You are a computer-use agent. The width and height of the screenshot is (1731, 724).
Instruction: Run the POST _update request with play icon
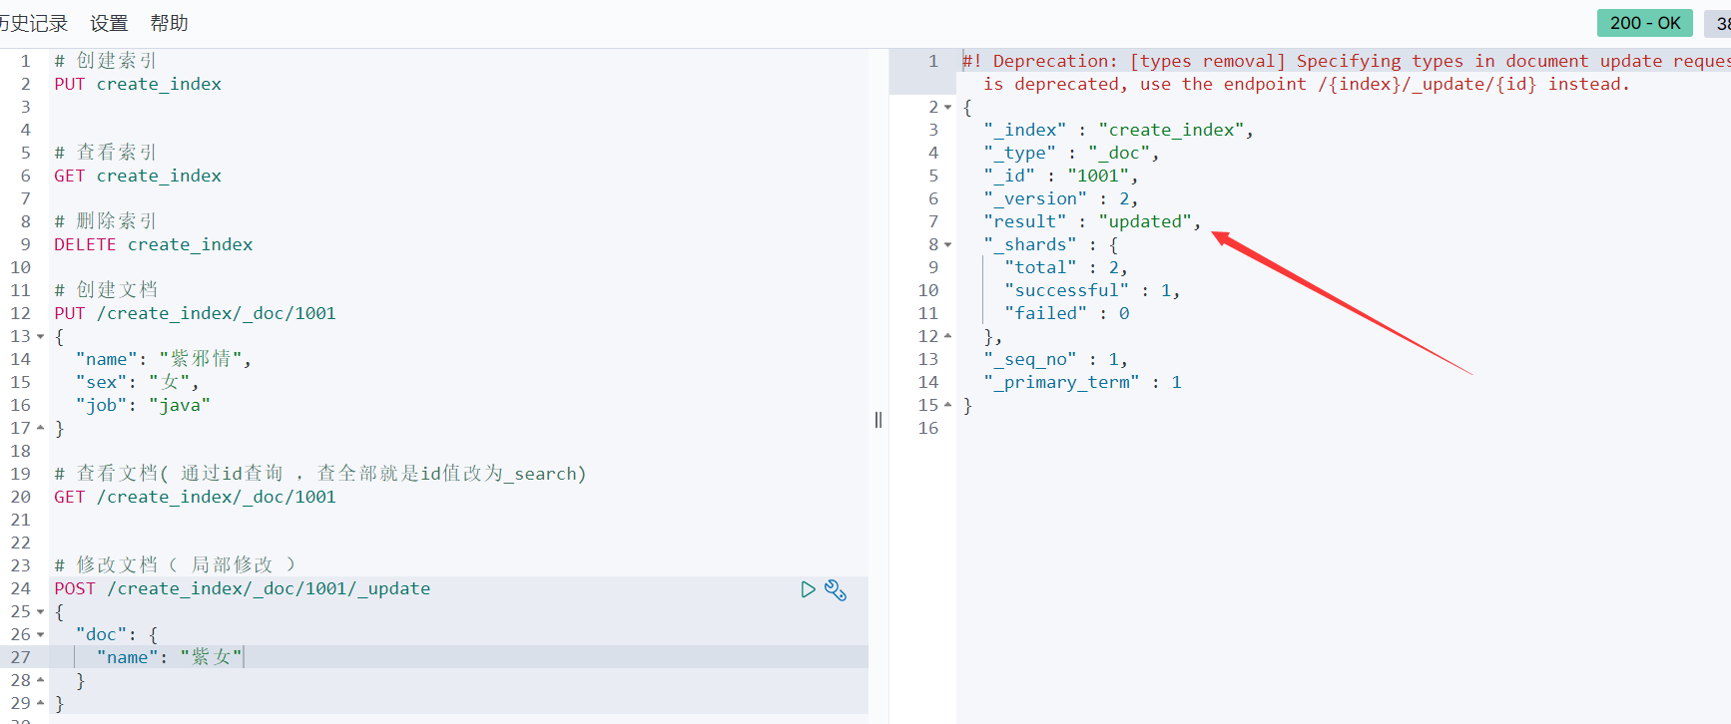coord(808,589)
